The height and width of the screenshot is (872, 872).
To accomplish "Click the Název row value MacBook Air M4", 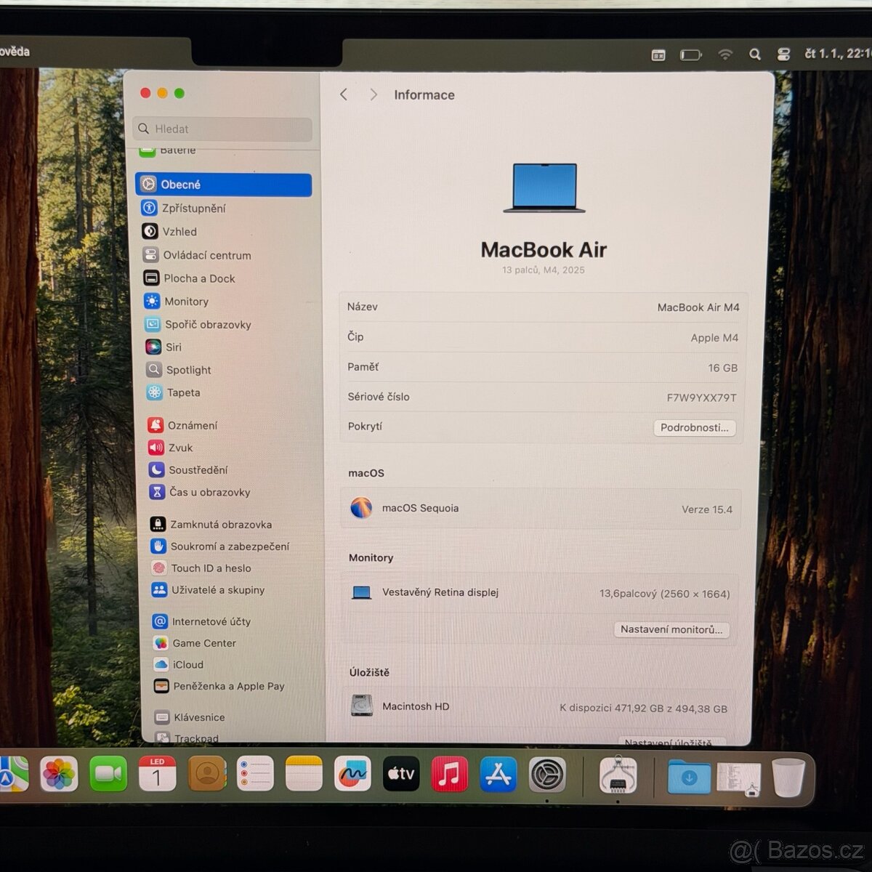I will (x=698, y=307).
